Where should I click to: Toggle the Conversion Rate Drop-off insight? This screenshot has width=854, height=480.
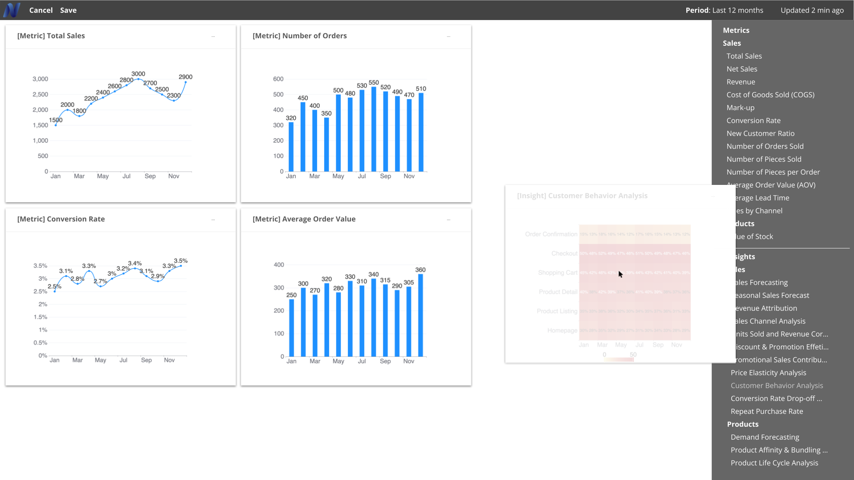point(776,398)
